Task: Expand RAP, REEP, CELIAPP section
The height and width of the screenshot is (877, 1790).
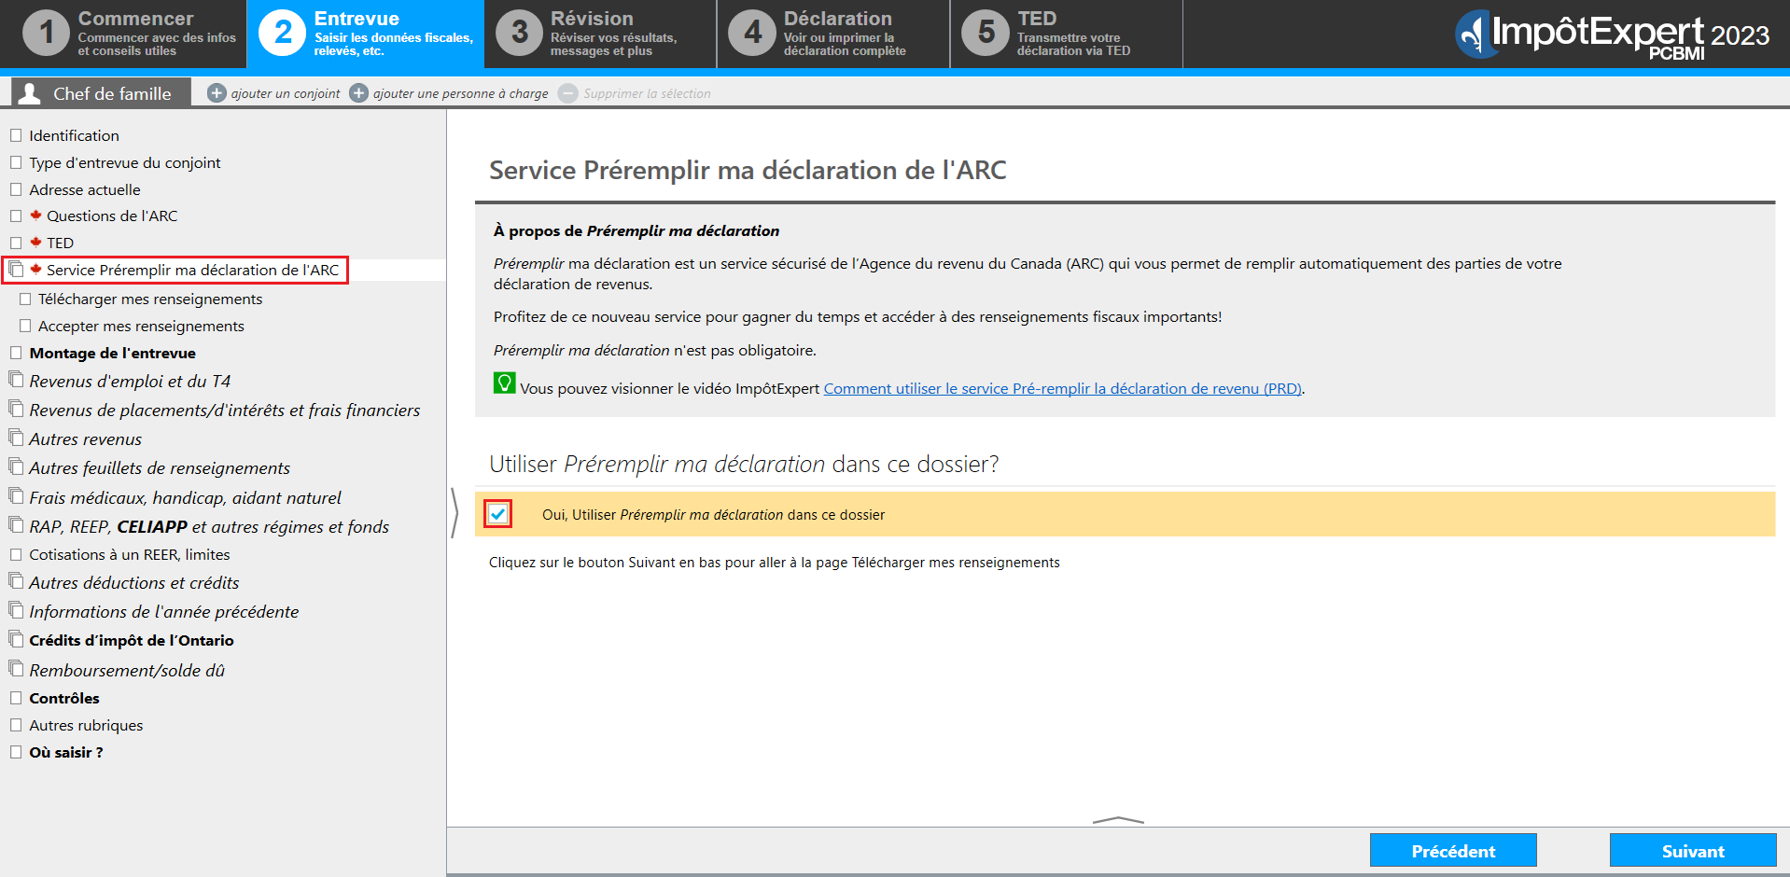Action: click(16, 525)
